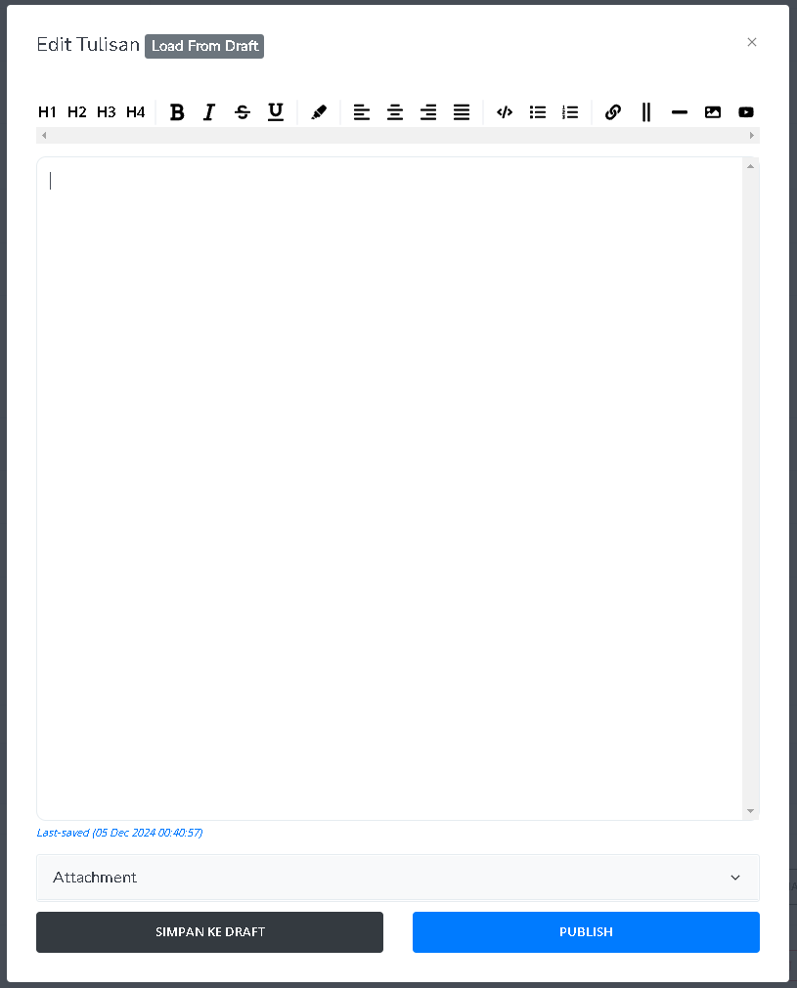
Task: Click Load From Draft button
Action: point(204,46)
